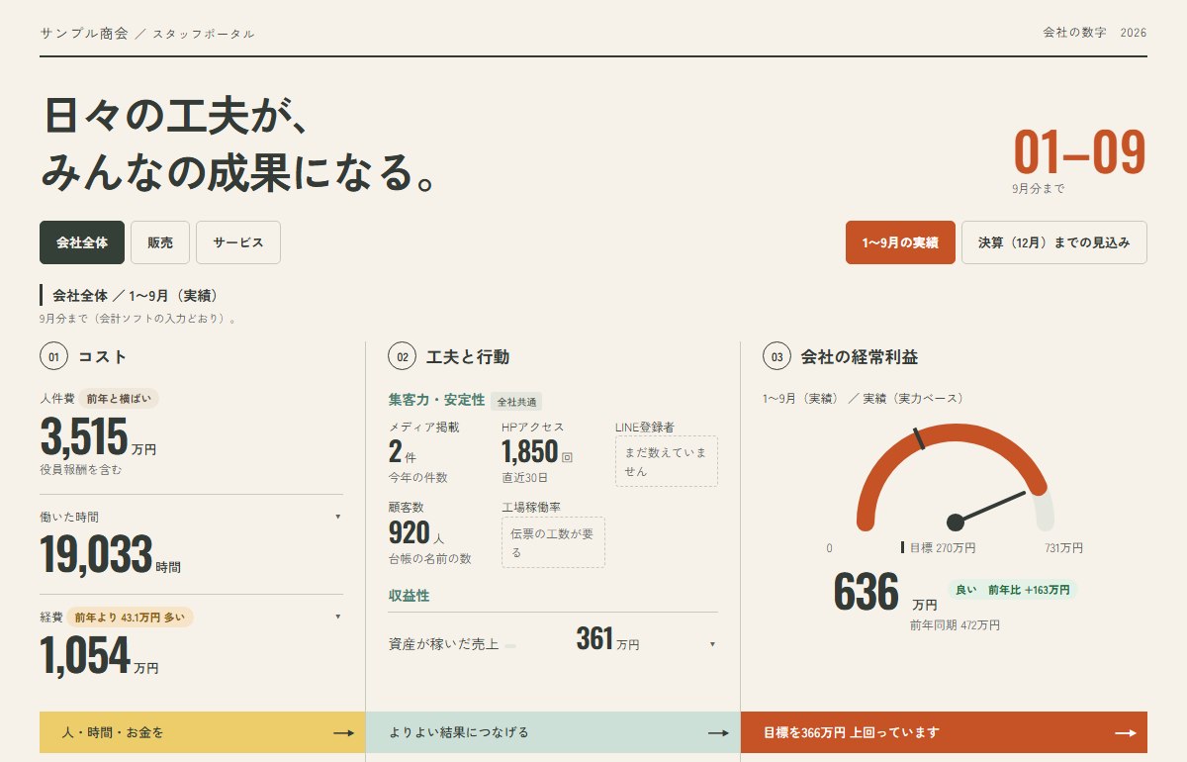The height and width of the screenshot is (762, 1187).
Task: Click the 01 circled number badge
Action: click(x=53, y=356)
